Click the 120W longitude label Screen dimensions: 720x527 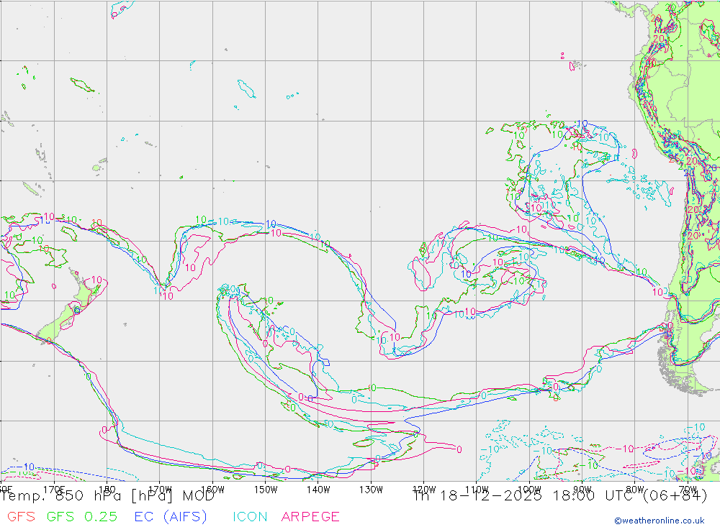424,490
